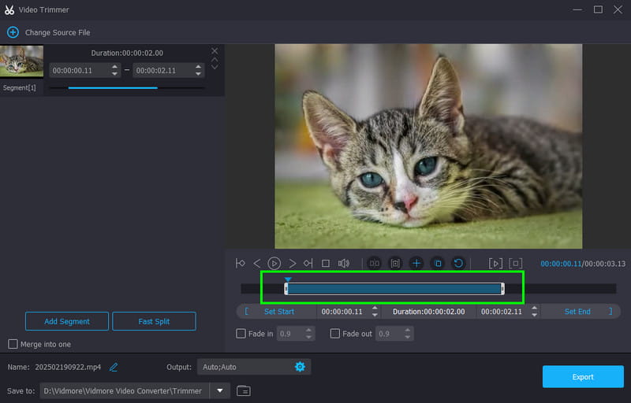Add a new segment with plus icon
The image size is (631, 403).
coord(416,264)
